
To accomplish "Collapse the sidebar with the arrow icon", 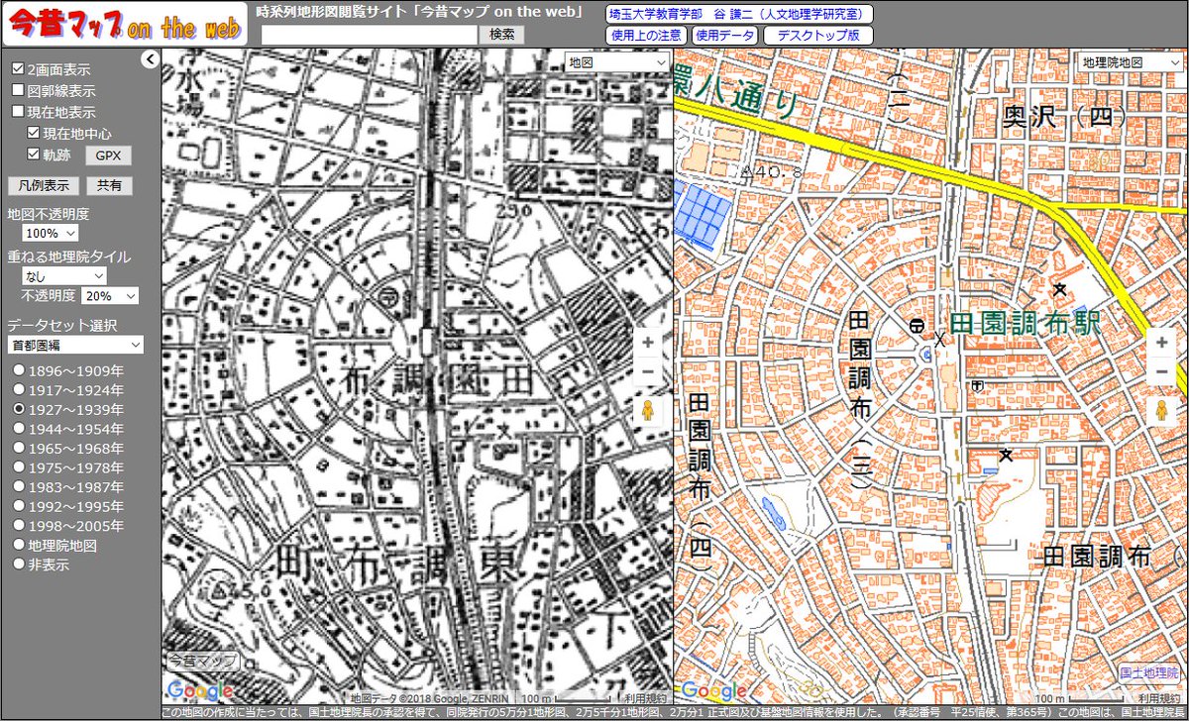I will point(150,59).
